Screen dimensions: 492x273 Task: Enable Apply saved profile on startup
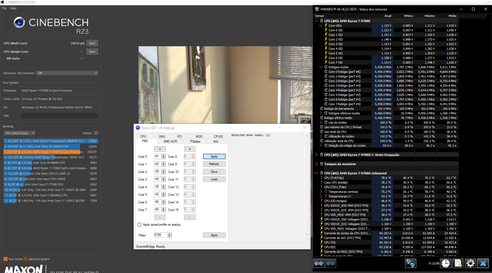point(140,225)
